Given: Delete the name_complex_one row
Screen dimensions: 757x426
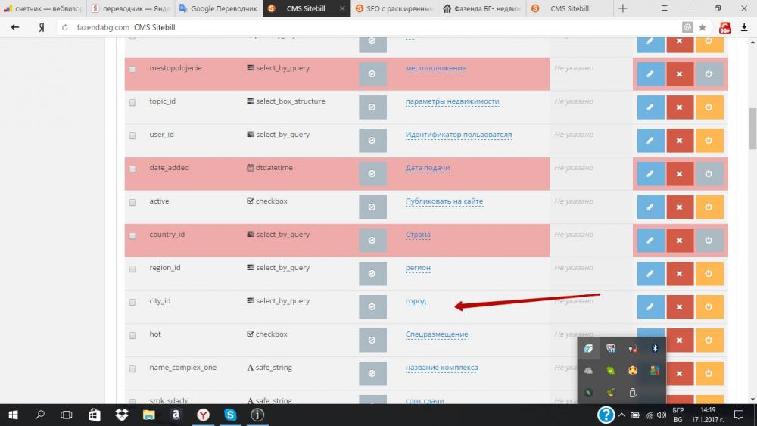Looking at the screenshot, I should (680, 374).
